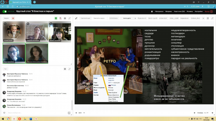Viewport: 216px width, 121px height.
Task: Click browser back arrow
Action: point(3,6)
